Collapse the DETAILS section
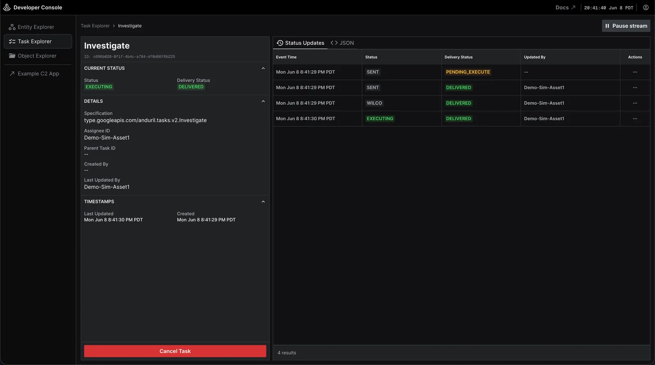The width and height of the screenshot is (655, 365). (263, 101)
